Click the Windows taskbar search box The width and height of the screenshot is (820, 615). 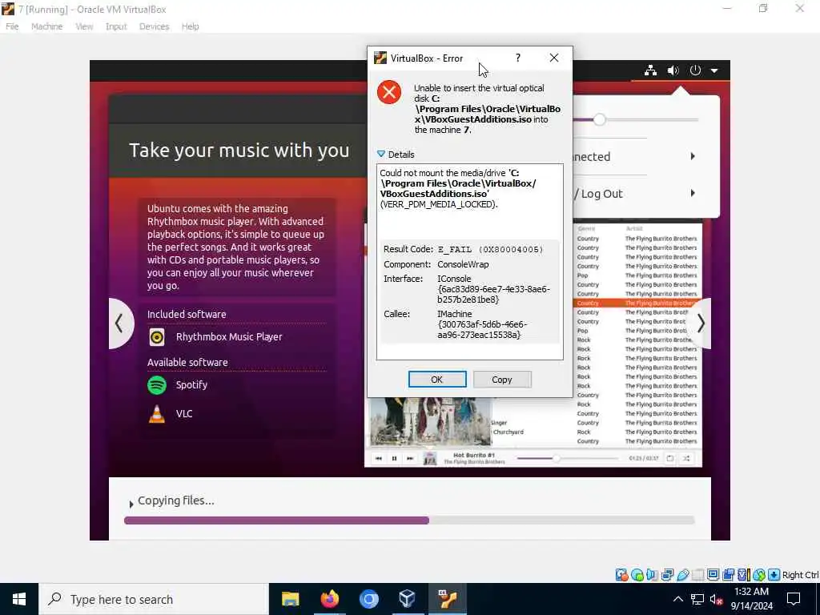pos(154,599)
